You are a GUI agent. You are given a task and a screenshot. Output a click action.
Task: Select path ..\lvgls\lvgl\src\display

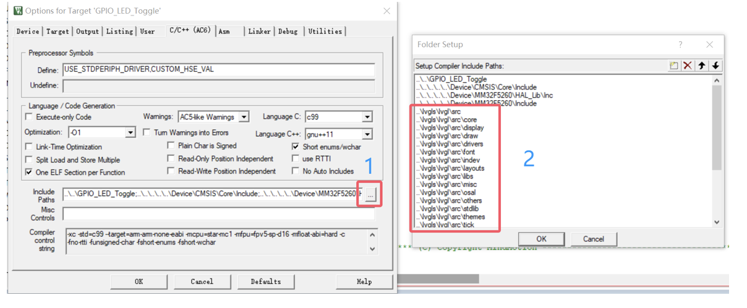[x=450, y=127]
